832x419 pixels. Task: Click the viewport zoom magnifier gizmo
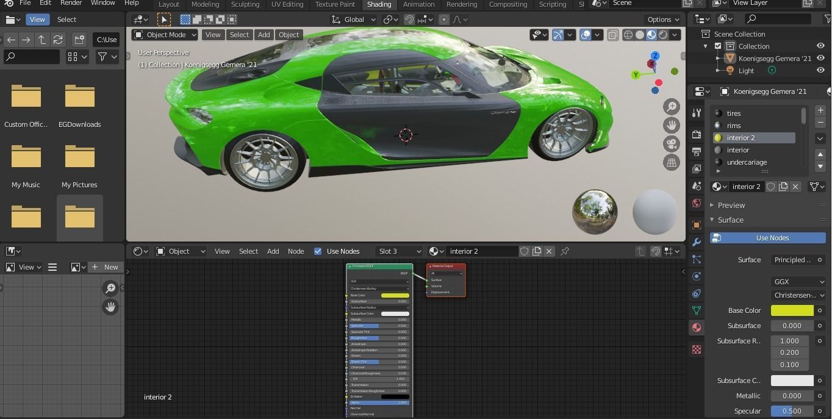point(672,106)
